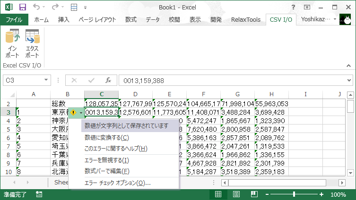Click the formula bar confirm checkmark icon
Screen dimensions: 356x200
point(91,80)
